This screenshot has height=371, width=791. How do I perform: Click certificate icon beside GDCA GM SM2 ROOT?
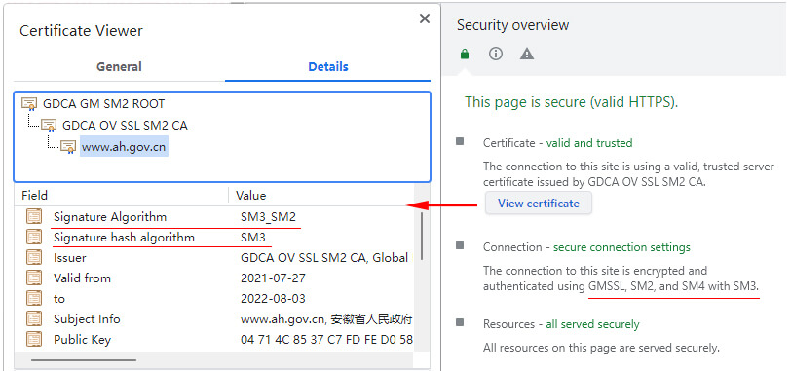tap(29, 104)
